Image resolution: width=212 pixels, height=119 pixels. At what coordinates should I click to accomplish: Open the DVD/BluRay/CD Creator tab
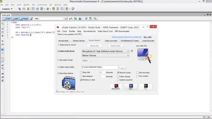tap(130, 41)
